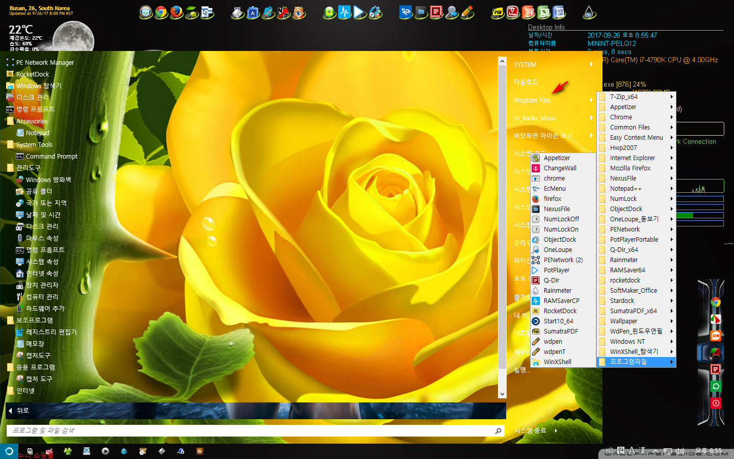The height and width of the screenshot is (459, 734).
Task: Open Windows 방화벽 firewall entry
Action: coord(48,180)
